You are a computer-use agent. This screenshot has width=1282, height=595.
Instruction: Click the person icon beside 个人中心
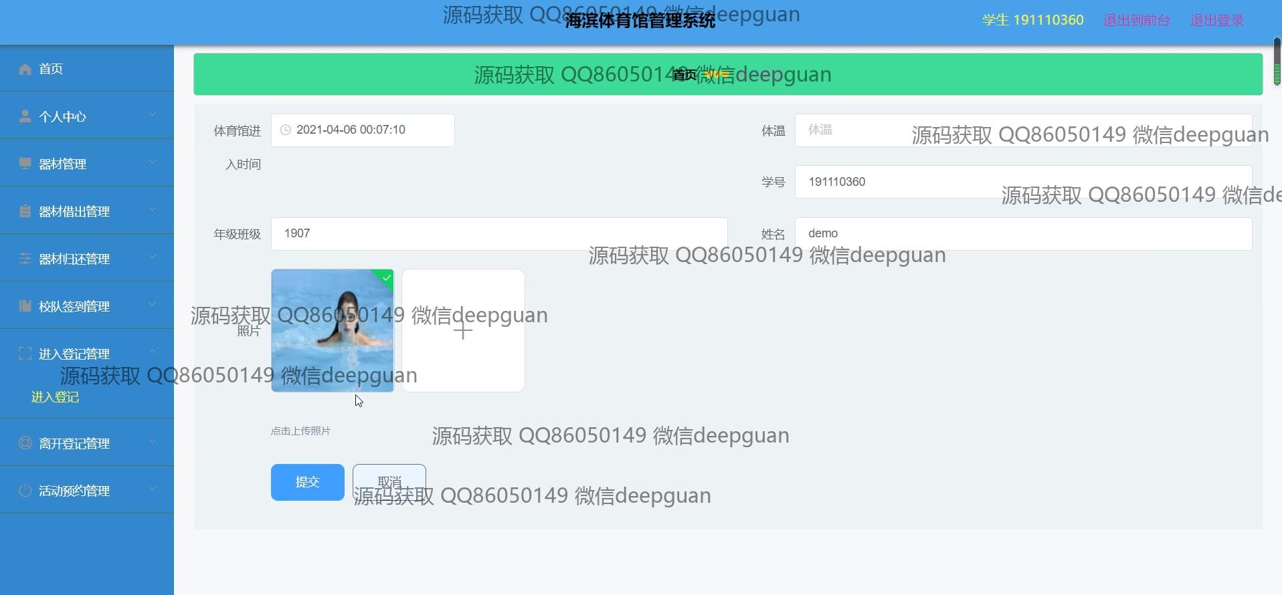tap(25, 116)
